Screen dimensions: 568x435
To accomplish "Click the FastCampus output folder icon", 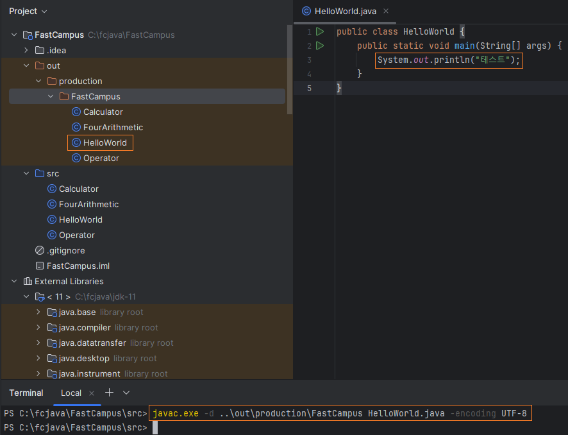I will (x=64, y=96).
